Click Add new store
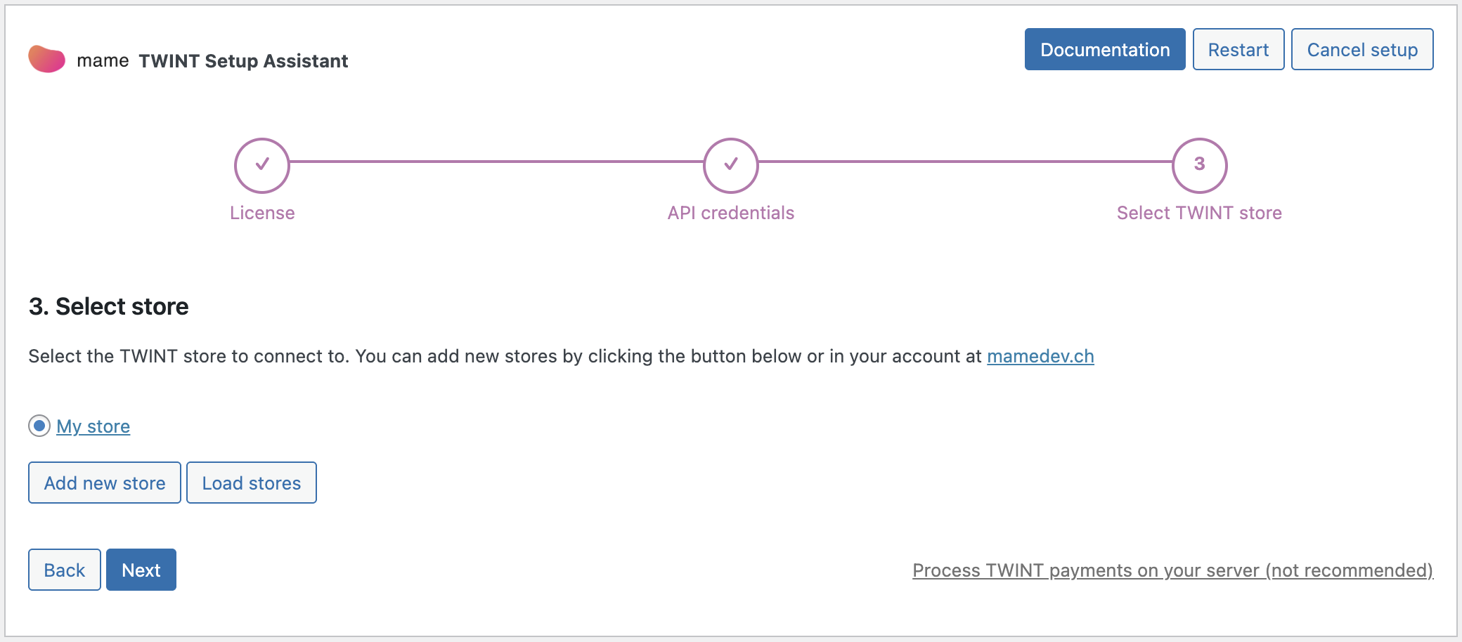 pyautogui.click(x=105, y=483)
